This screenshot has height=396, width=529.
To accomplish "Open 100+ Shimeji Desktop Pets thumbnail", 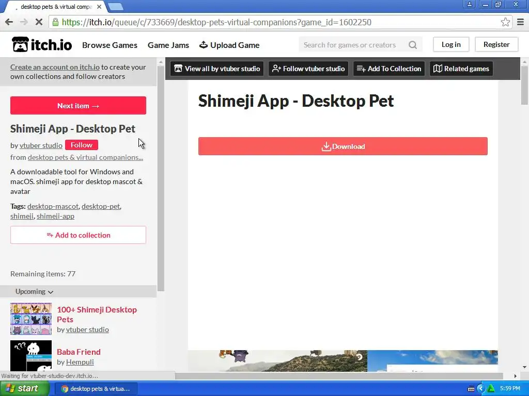I will (31, 319).
